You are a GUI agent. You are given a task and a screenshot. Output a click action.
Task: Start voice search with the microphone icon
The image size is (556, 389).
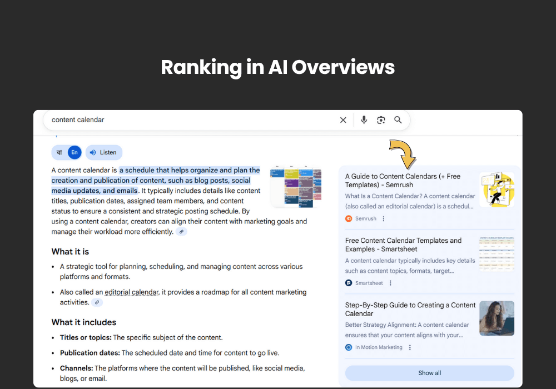pos(364,120)
